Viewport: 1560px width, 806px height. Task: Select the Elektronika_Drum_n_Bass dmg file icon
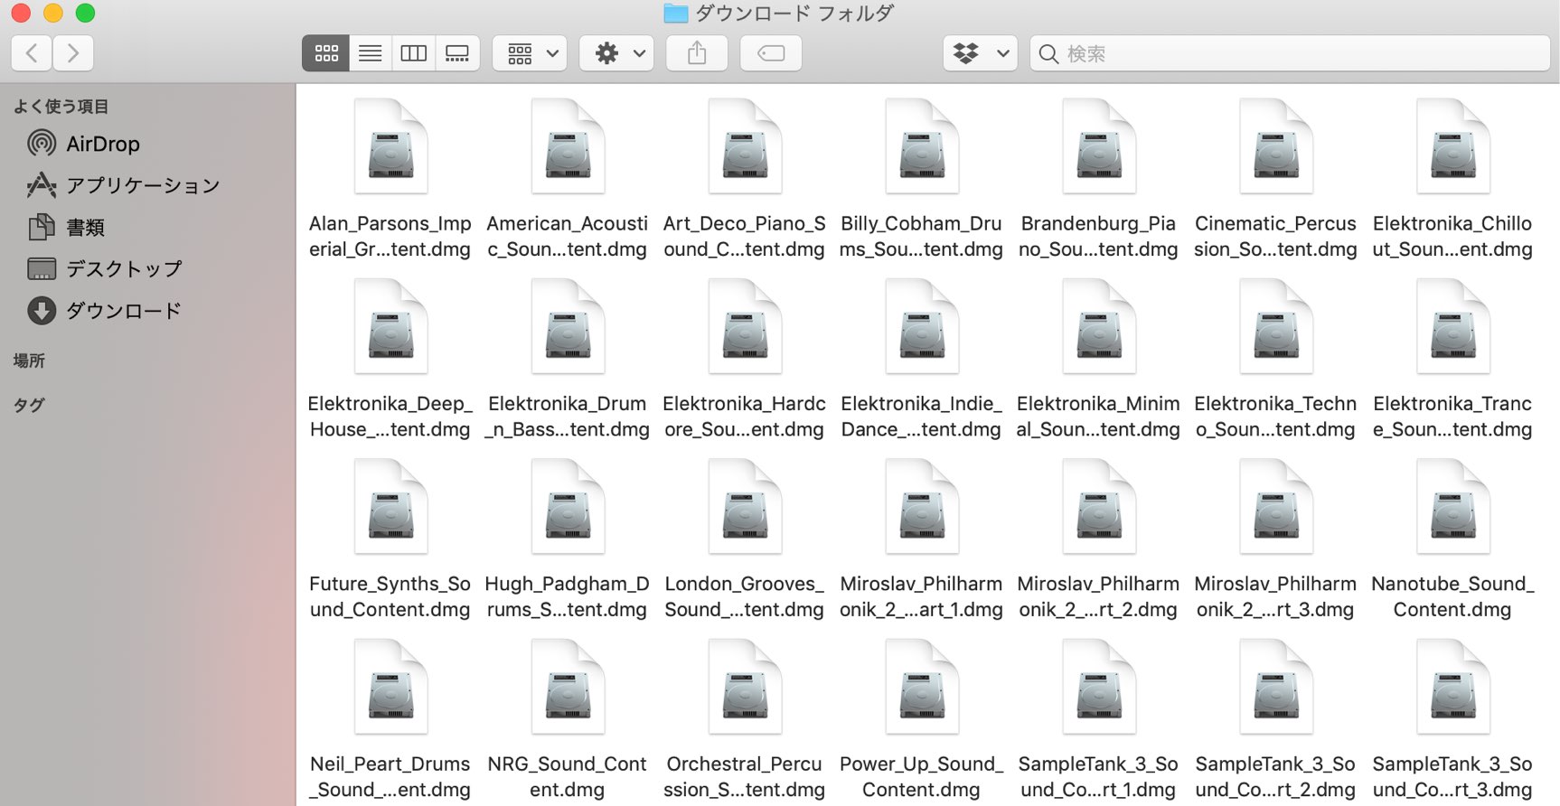pos(568,326)
